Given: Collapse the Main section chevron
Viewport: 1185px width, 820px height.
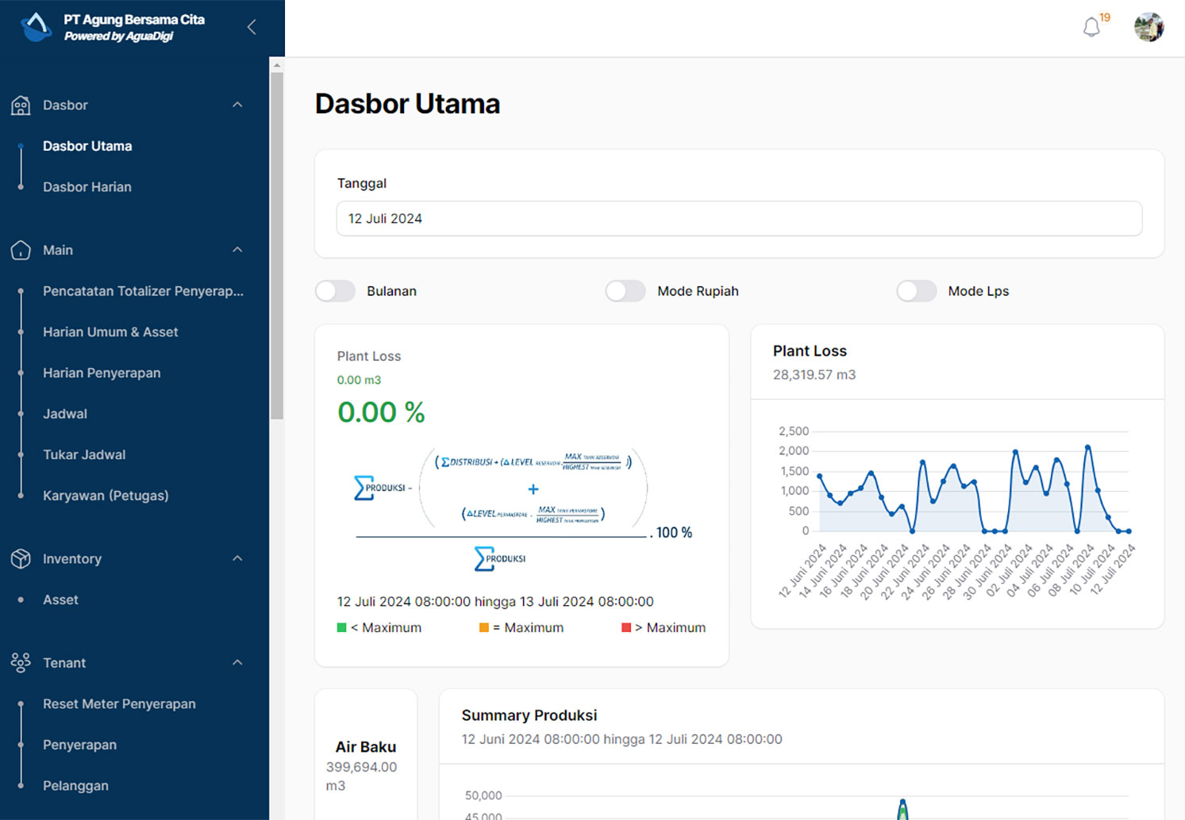Looking at the screenshot, I should (237, 251).
